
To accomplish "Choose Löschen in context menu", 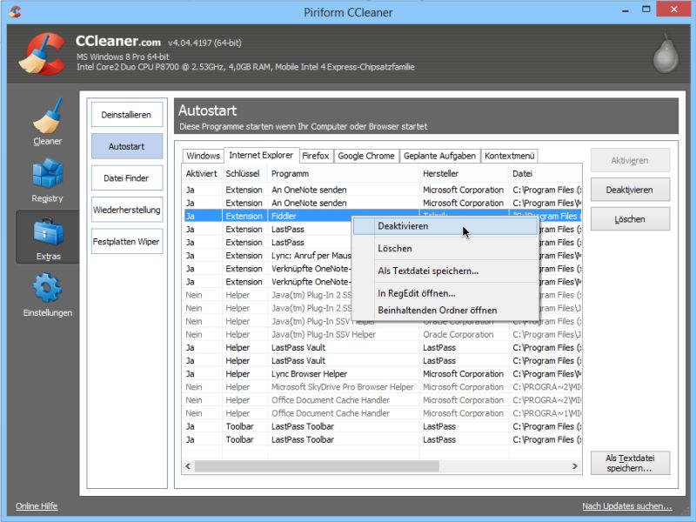I will coord(445,249).
